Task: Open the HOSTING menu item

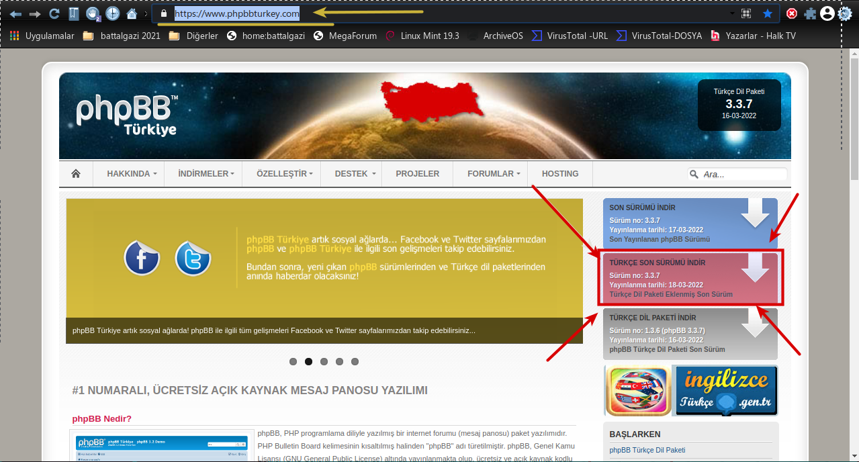Action: pyautogui.click(x=560, y=174)
